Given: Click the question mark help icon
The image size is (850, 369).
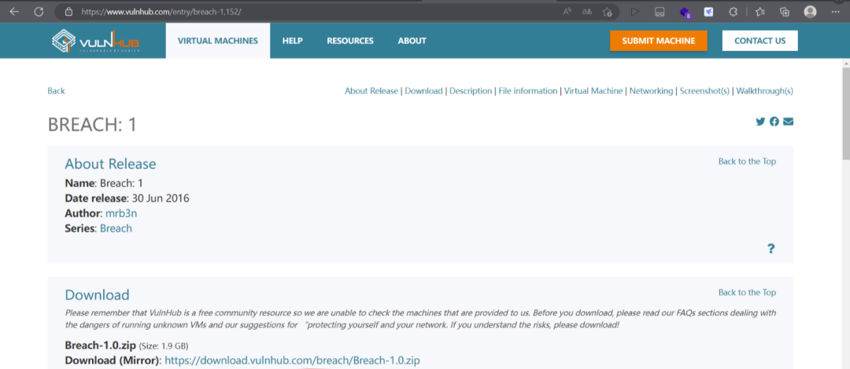Looking at the screenshot, I should pyautogui.click(x=771, y=248).
